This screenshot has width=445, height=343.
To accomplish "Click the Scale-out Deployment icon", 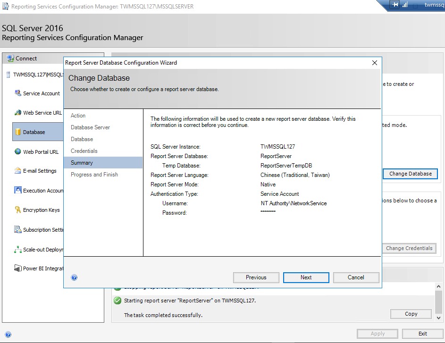I will [x=18, y=250].
